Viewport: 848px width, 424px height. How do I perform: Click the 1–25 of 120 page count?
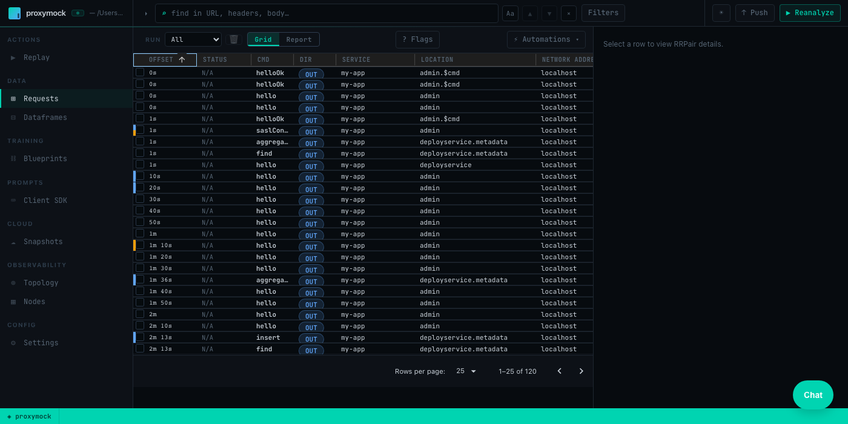pyautogui.click(x=517, y=371)
